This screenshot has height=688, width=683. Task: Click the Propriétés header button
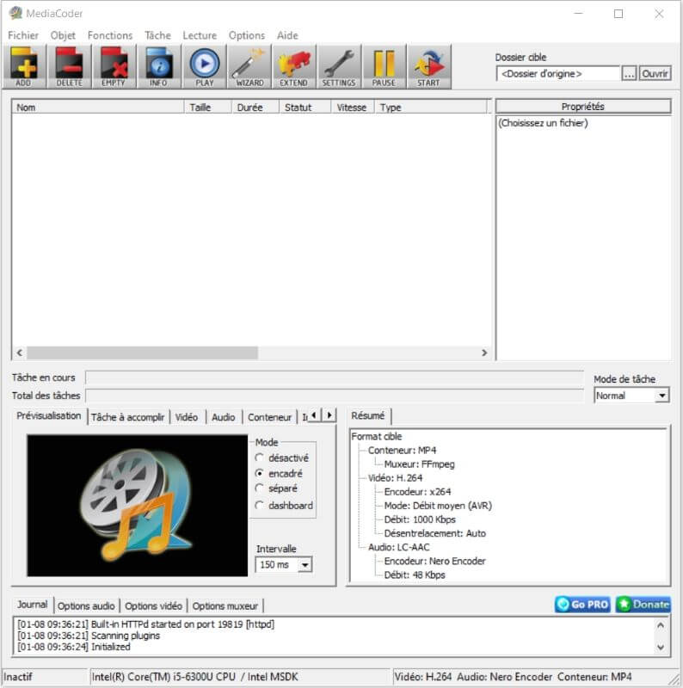[x=583, y=107]
